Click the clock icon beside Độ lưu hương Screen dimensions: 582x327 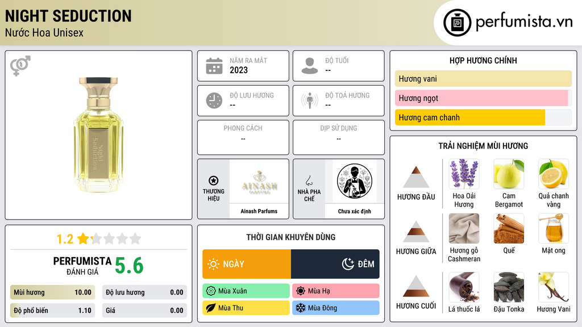(214, 100)
